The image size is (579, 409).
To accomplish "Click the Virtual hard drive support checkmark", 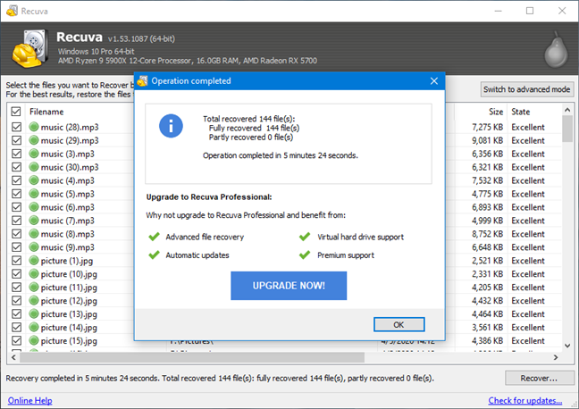I will (x=306, y=238).
